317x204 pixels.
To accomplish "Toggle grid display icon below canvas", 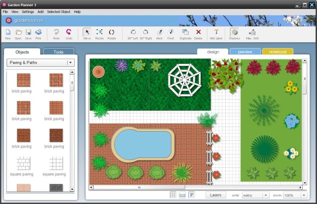I will [x=173, y=195].
